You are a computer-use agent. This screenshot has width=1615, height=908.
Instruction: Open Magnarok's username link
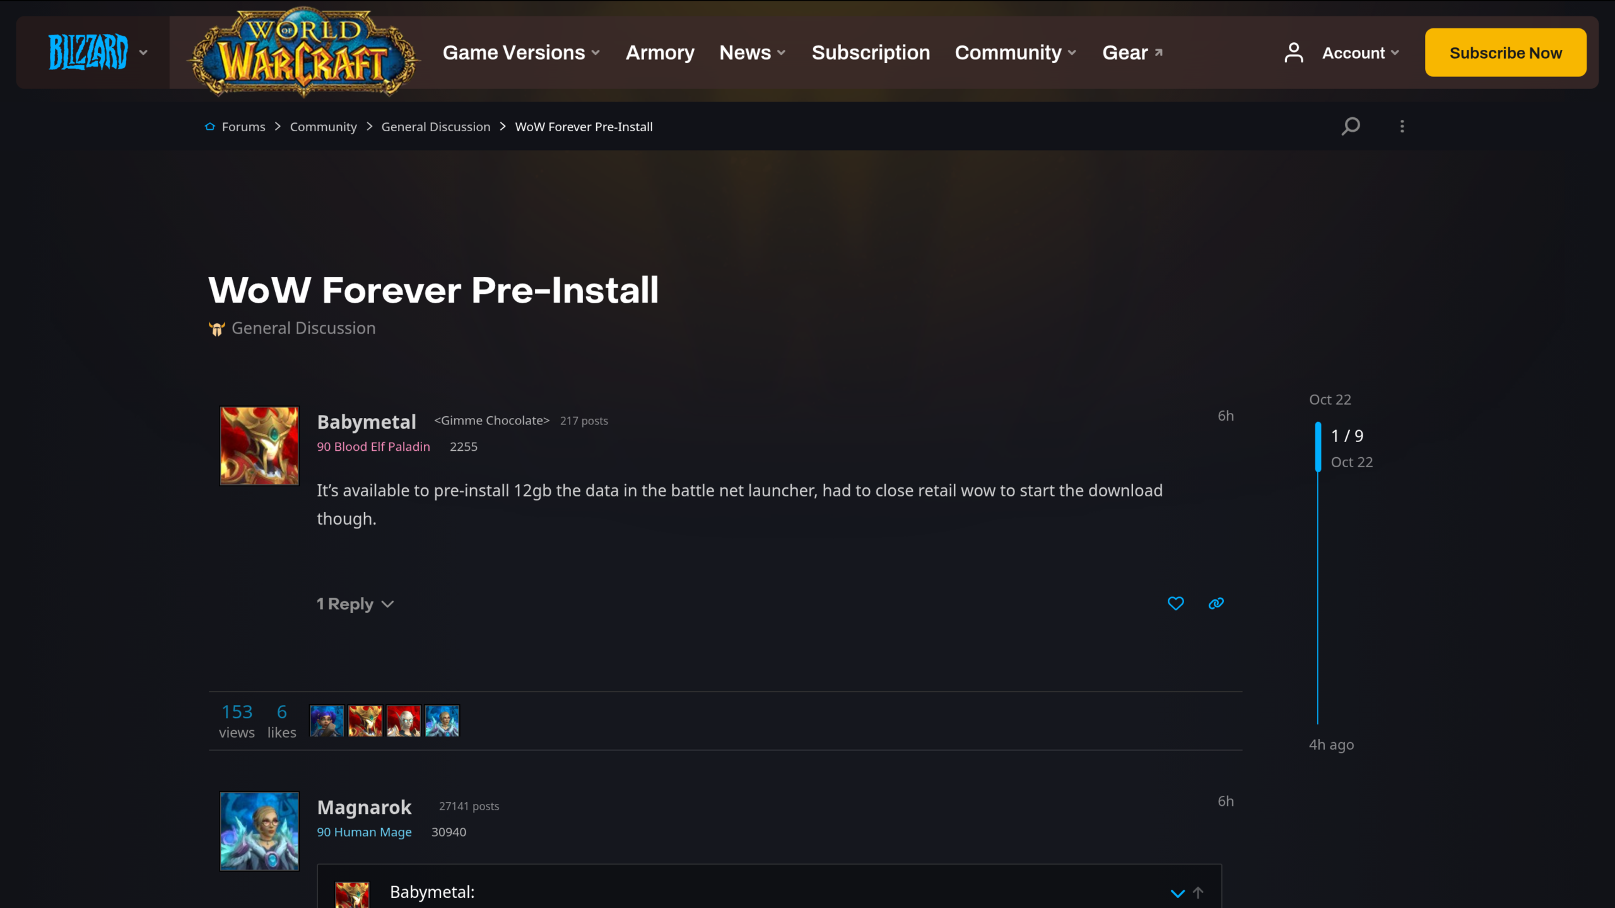(x=364, y=807)
